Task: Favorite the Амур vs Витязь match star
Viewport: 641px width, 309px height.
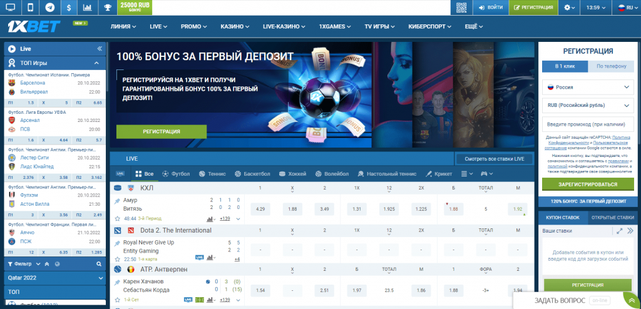Action: click(x=117, y=218)
